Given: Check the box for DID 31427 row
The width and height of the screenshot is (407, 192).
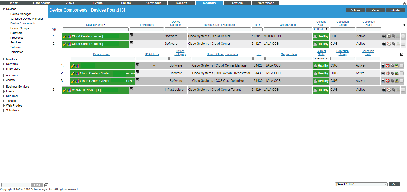Looking at the screenshot, I should point(403,44).
